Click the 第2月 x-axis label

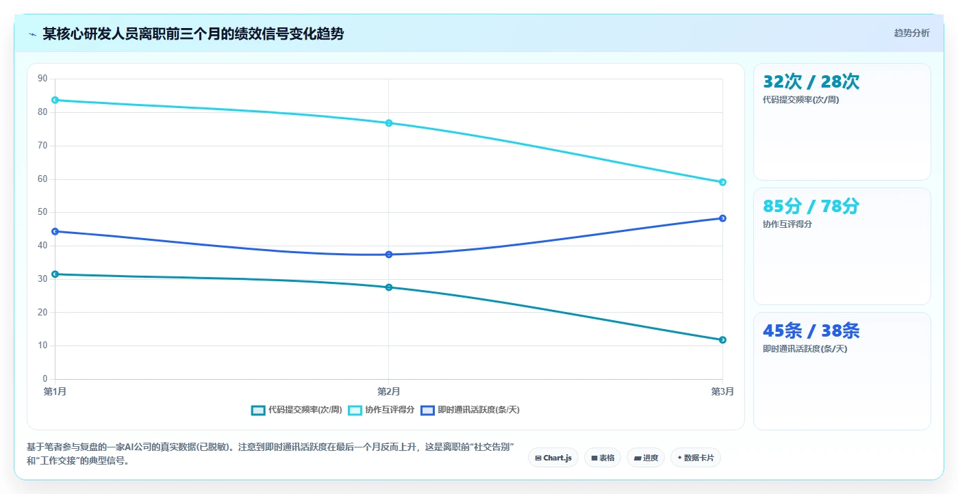tap(388, 391)
